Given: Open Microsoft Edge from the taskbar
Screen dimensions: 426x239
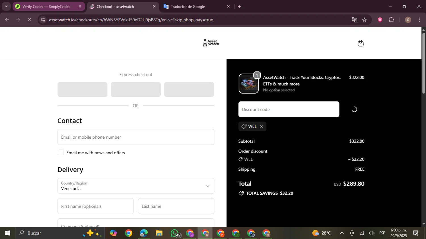Looking at the screenshot, I should click(x=144, y=233).
